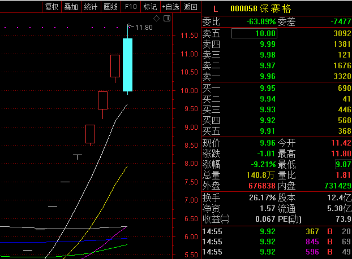Click the 量比 value 1.81
Screen dimensions: 352x259
point(344,175)
